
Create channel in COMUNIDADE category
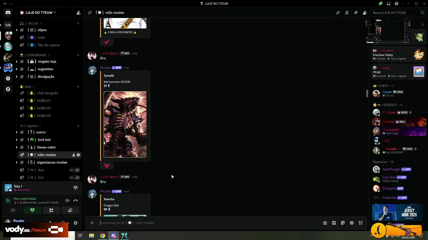[78, 55]
